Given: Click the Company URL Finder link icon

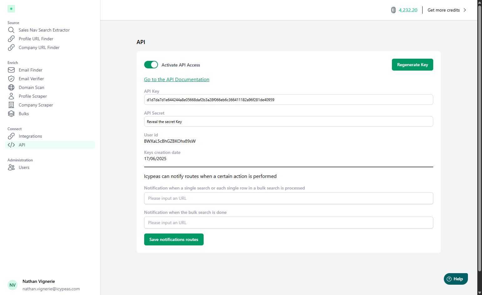Looking at the screenshot, I should pos(11,47).
